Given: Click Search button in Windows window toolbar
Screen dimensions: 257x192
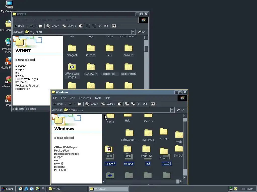Looking at the screenshot, I should (92, 104).
